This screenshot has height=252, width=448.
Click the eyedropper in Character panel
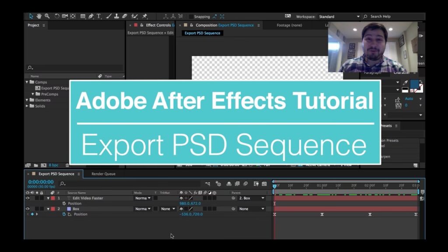[x=405, y=83]
